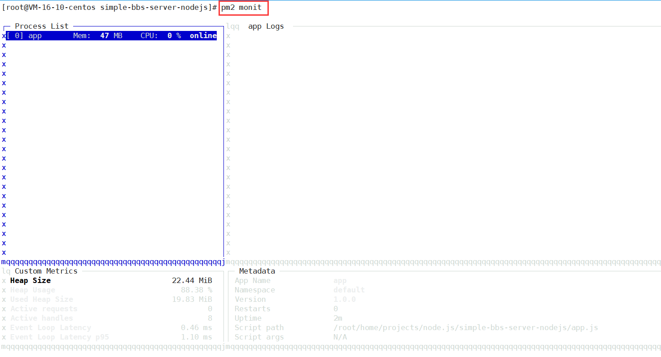Click the 1.0.0 version value

pos(345,299)
